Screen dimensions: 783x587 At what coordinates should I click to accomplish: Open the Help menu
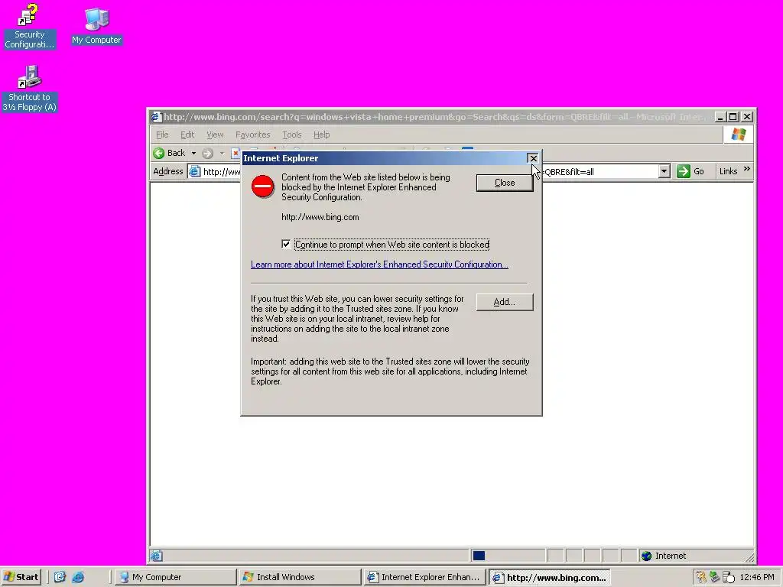(x=322, y=135)
